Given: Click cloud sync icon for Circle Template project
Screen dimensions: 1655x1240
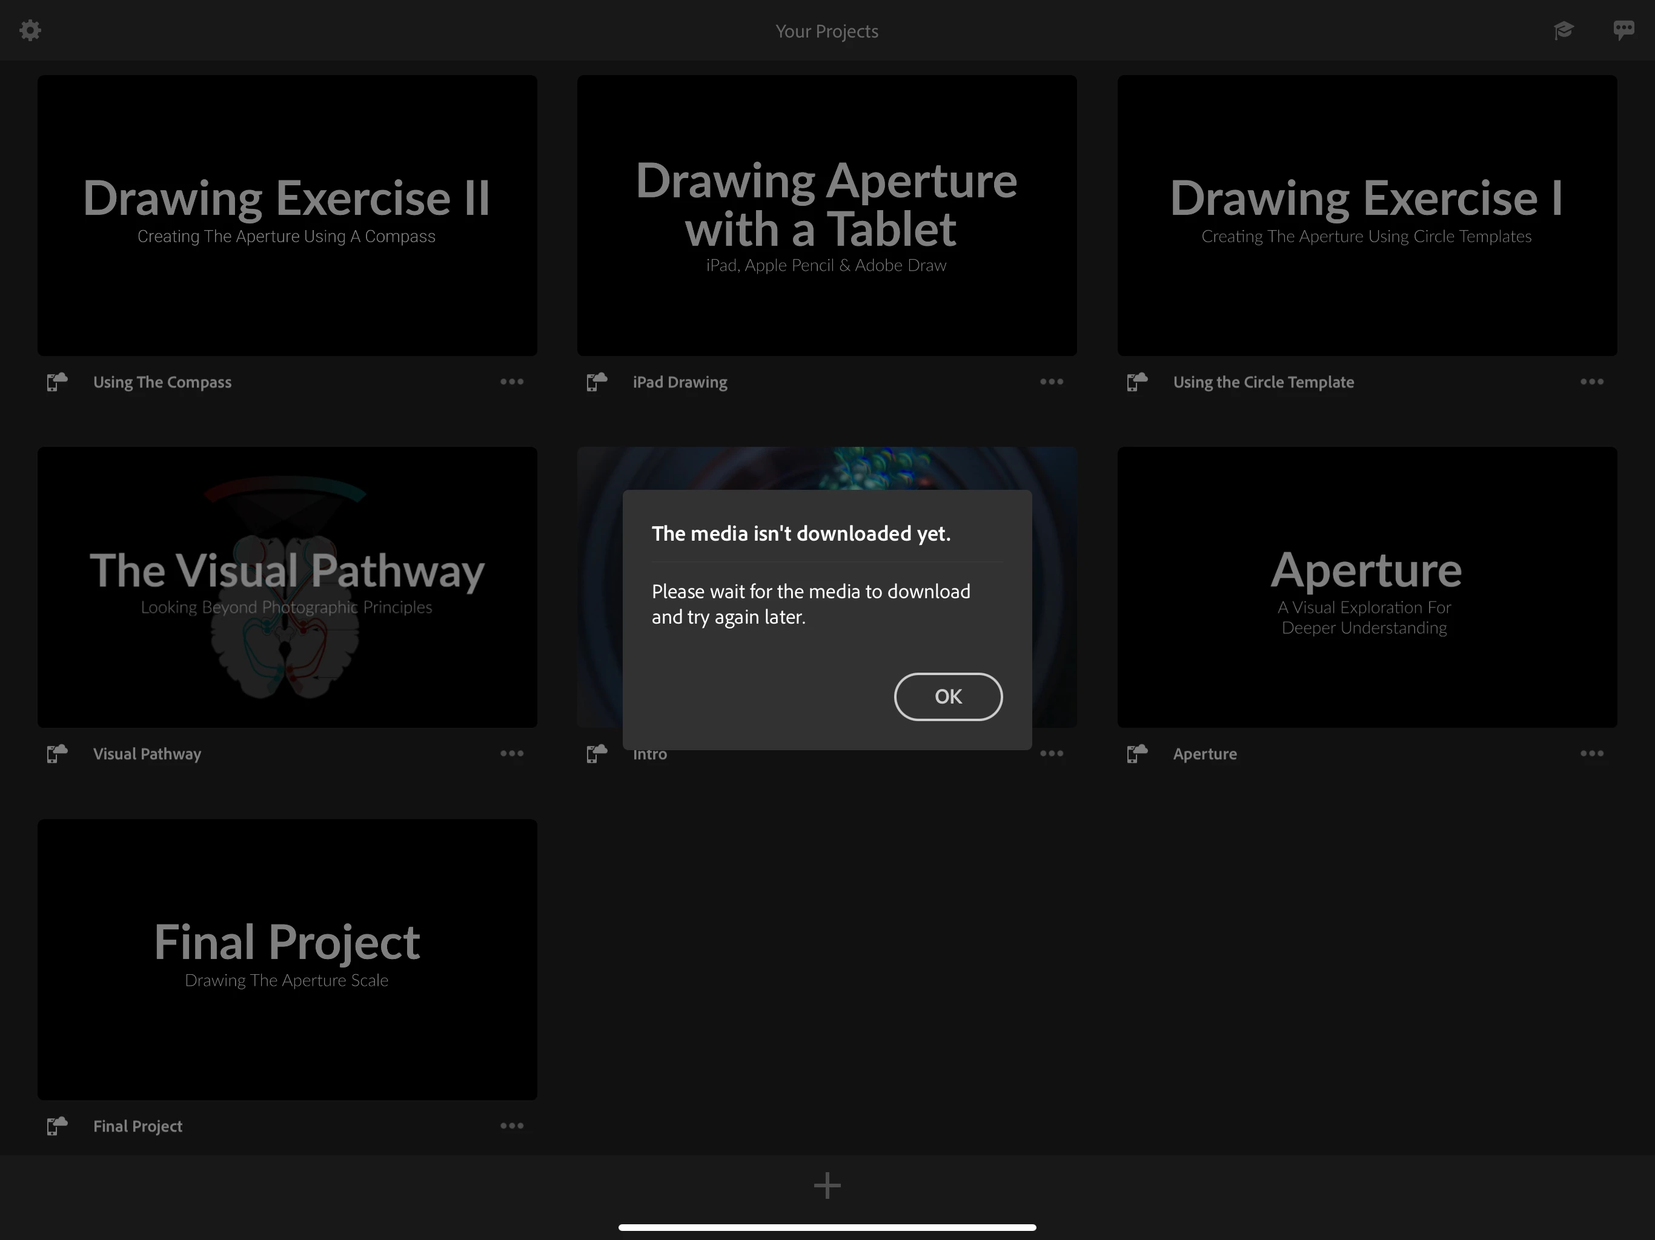Looking at the screenshot, I should click(x=1136, y=382).
